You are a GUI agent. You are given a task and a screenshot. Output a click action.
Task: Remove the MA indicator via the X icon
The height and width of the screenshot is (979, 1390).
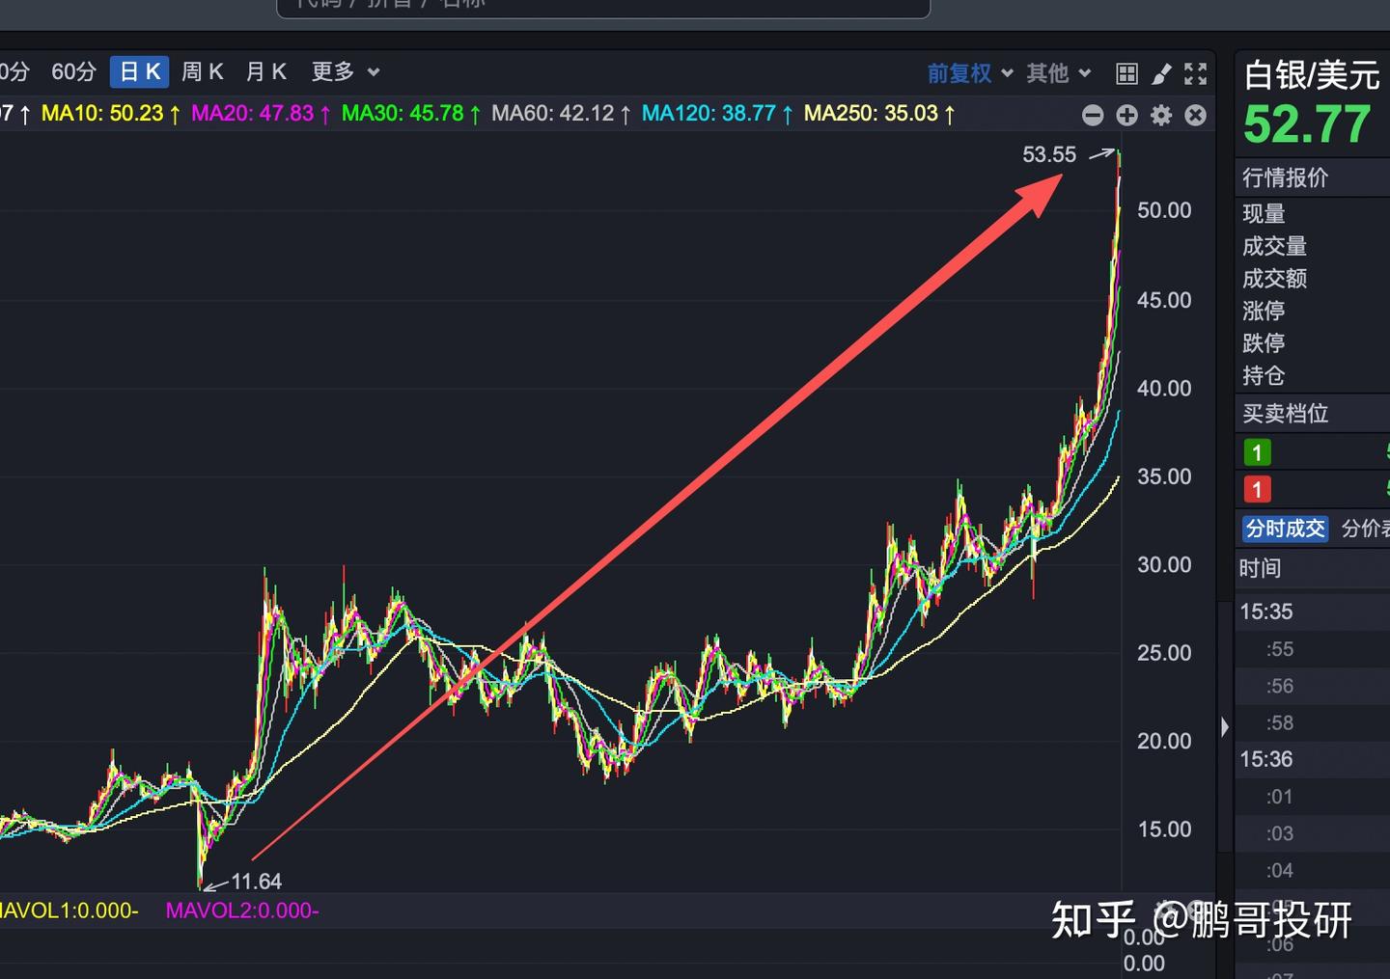point(1195,115)
